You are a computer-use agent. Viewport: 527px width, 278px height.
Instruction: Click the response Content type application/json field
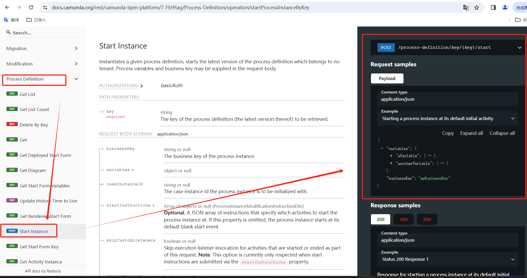(x=448, y=240)
